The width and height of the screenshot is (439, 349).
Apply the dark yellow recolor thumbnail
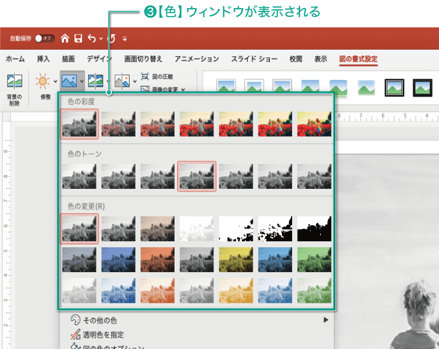click(236, 260)
